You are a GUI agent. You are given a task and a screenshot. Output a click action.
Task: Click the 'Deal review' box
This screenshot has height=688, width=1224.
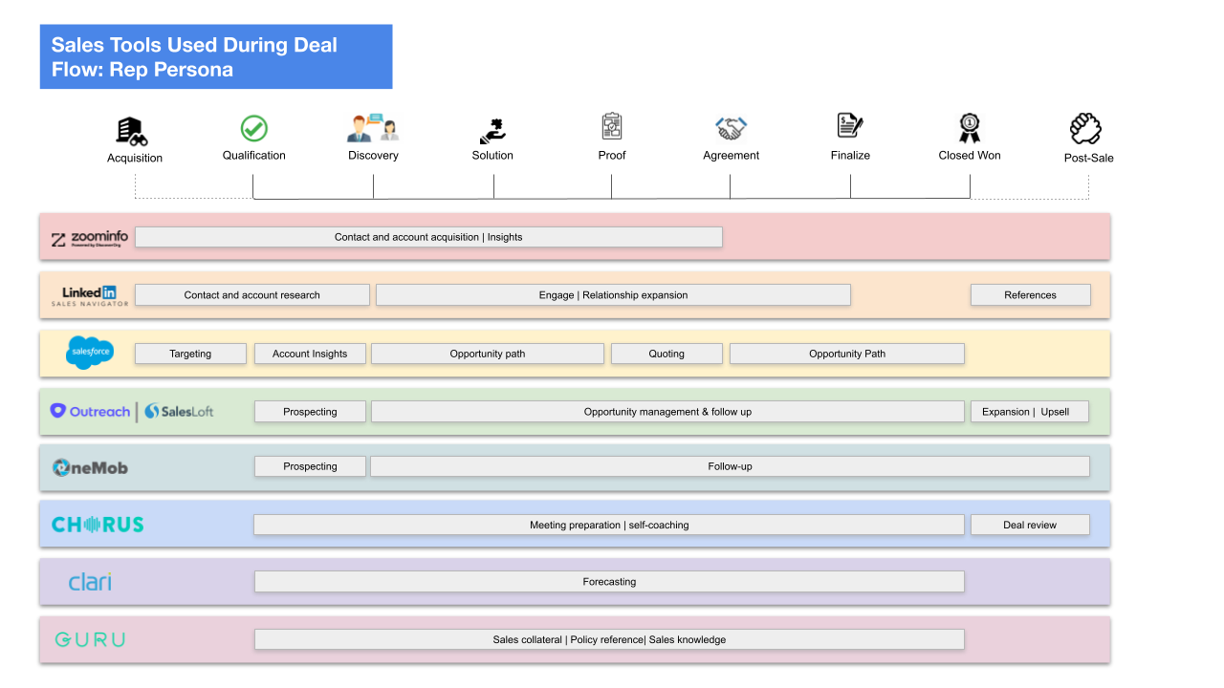pos(1030,525)
